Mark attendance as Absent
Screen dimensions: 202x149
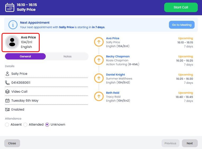click(x=7, y=125)
